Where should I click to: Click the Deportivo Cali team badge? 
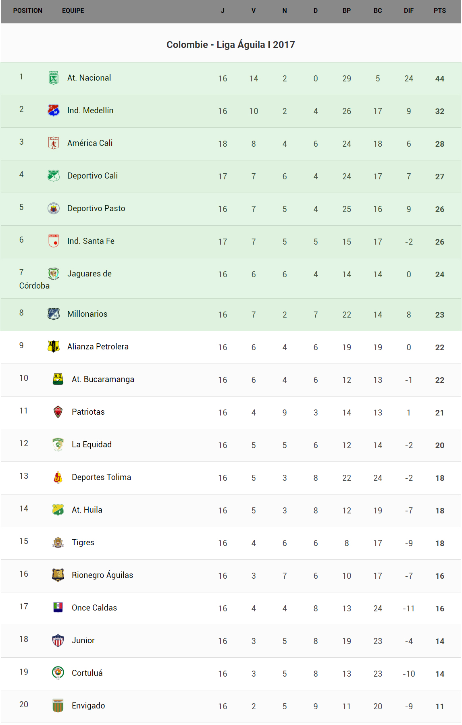[x=54, y=176]
